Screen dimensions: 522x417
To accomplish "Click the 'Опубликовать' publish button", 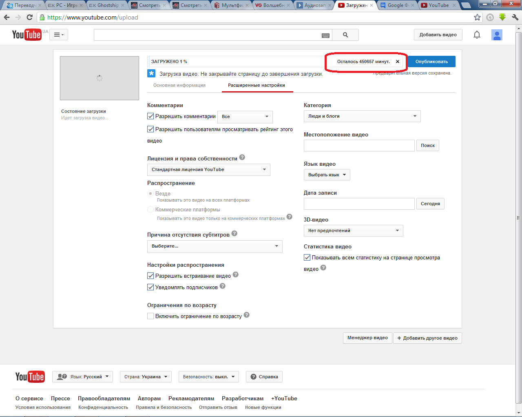I will (431, 61).
